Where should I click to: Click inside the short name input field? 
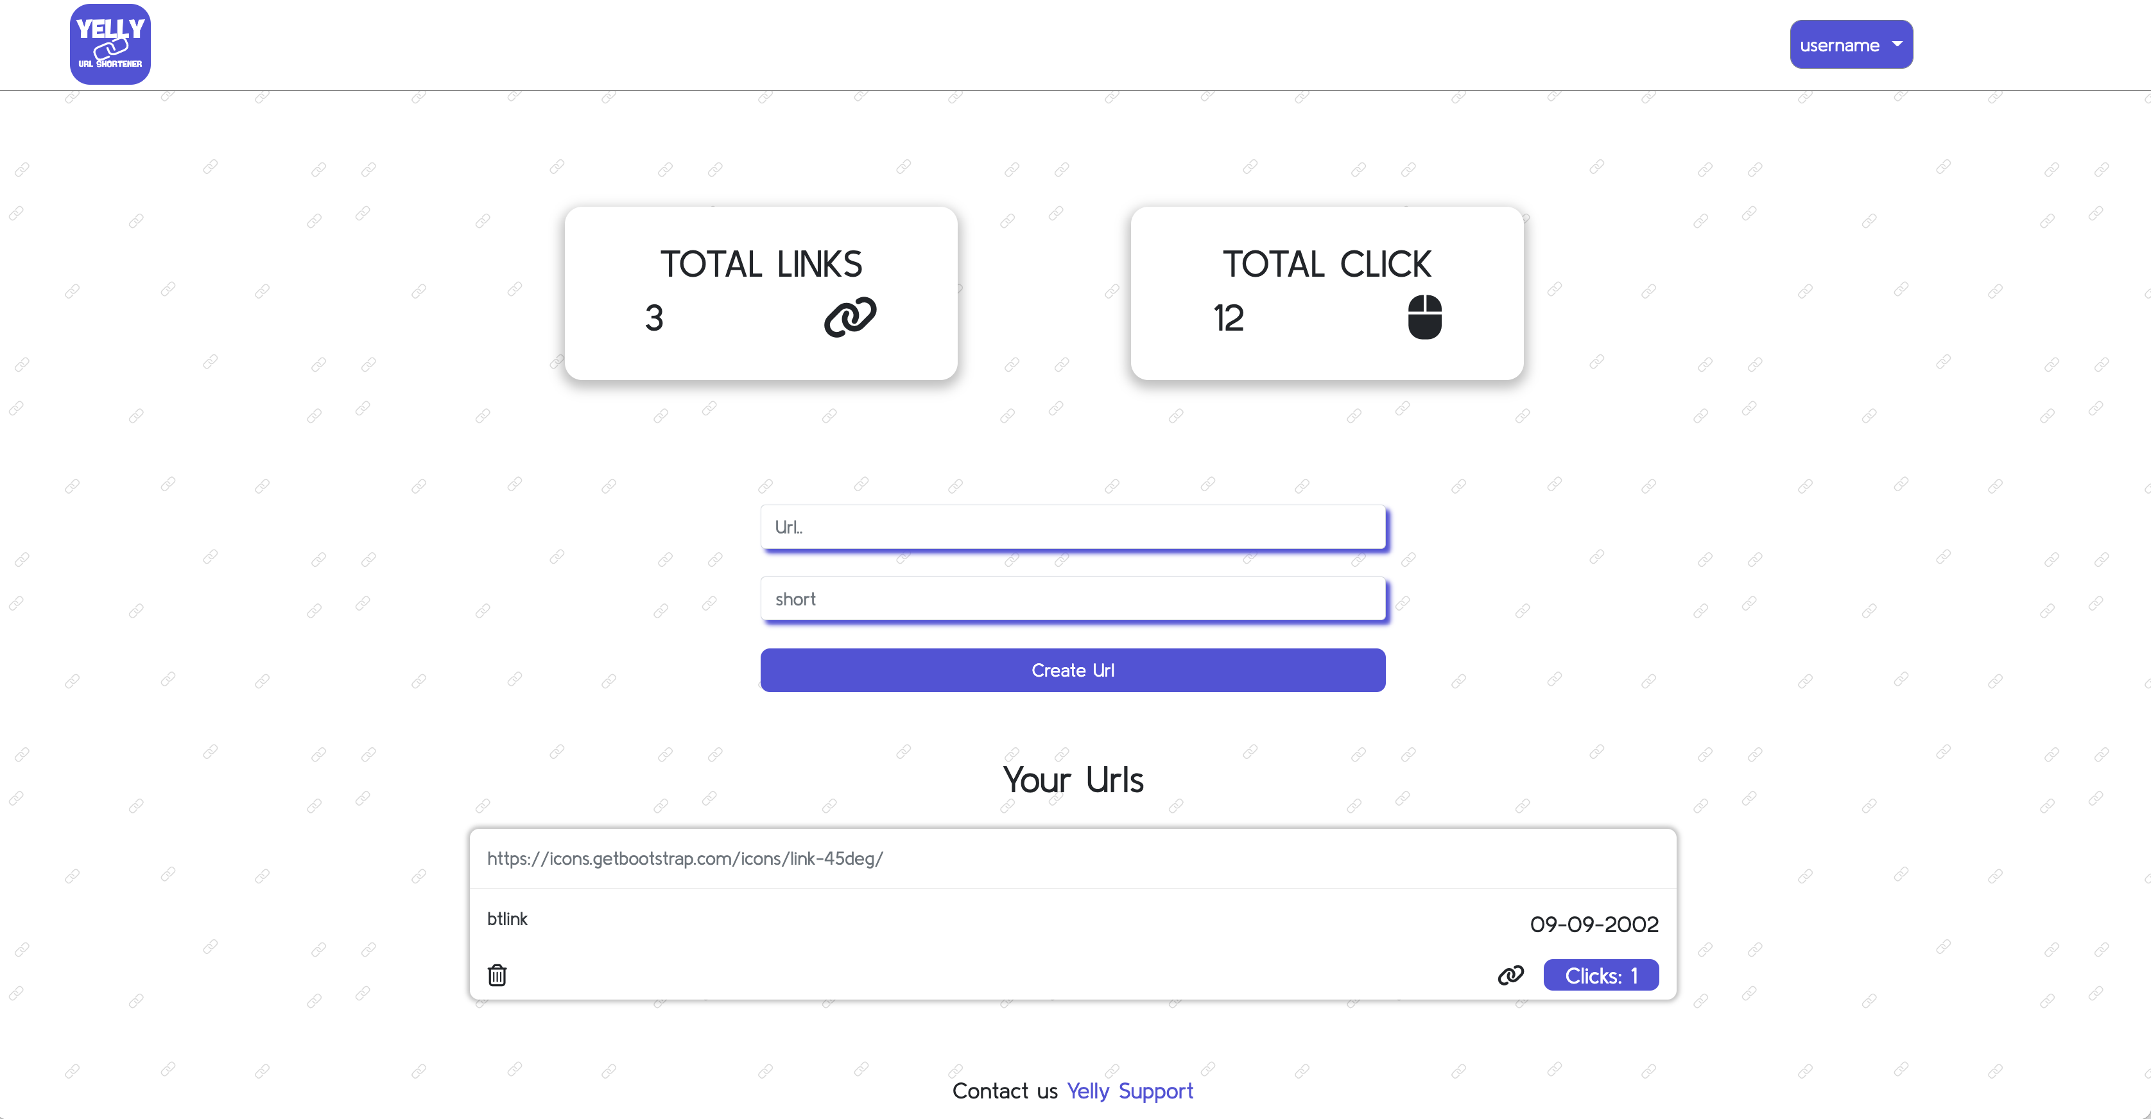tap(1073, 599)
